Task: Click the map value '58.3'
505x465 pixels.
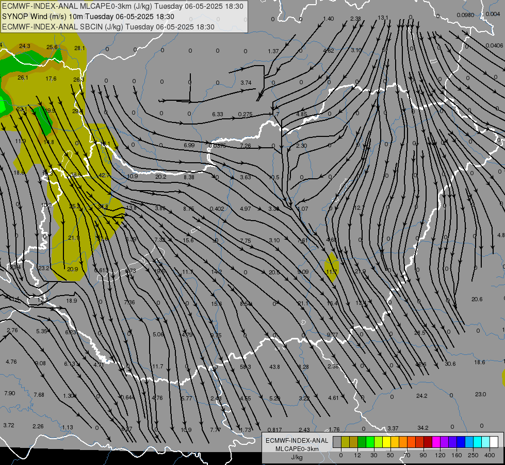Action: point(246,367)
